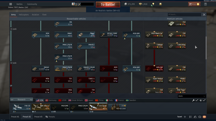Collapse the Research panel button
The width and height of the screenshot is (216, 121).
pyautogui.click(x=22, y=99)
